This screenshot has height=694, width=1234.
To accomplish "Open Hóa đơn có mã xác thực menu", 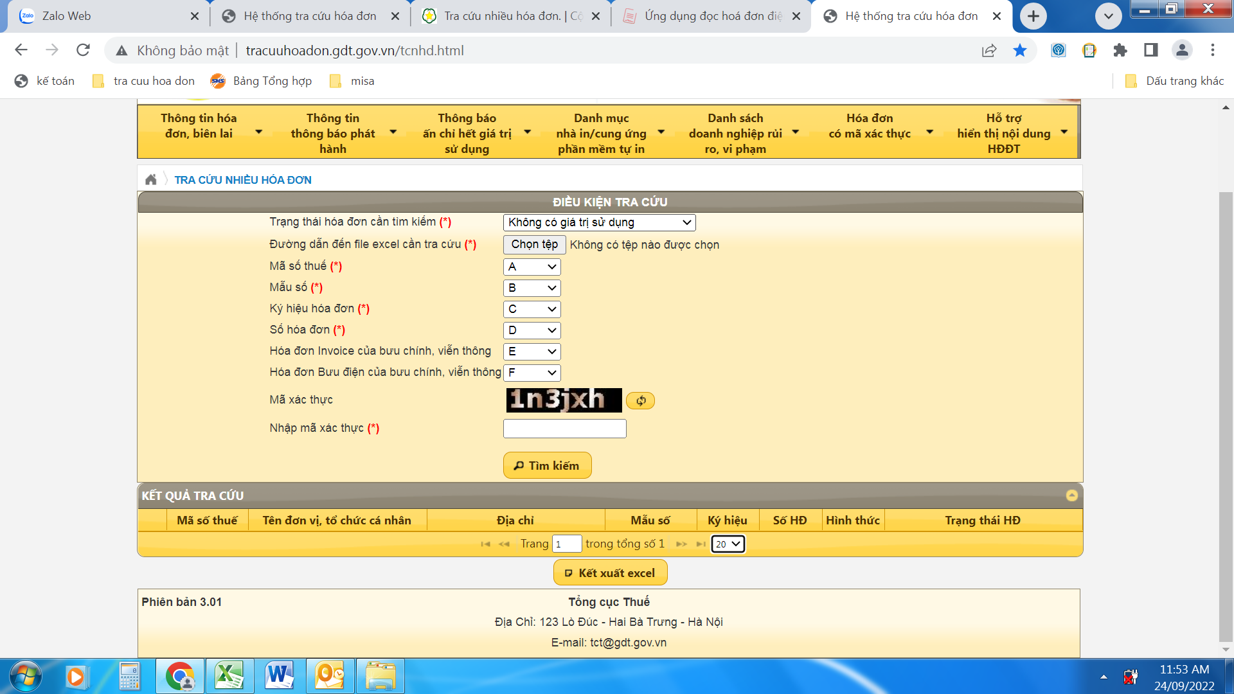I will coord(879,133).
